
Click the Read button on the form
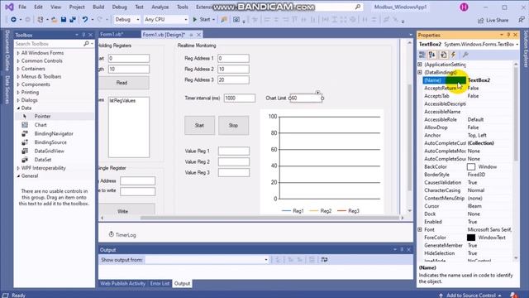124,83
